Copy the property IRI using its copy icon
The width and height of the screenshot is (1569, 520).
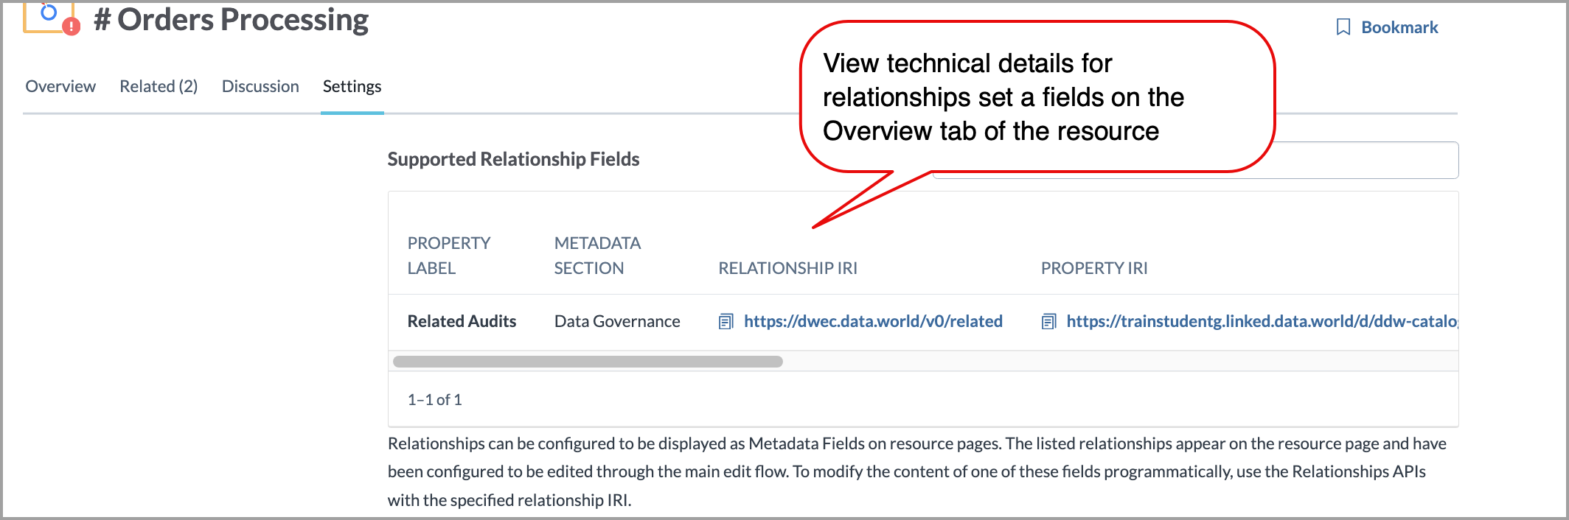(x=1048, y=322)
